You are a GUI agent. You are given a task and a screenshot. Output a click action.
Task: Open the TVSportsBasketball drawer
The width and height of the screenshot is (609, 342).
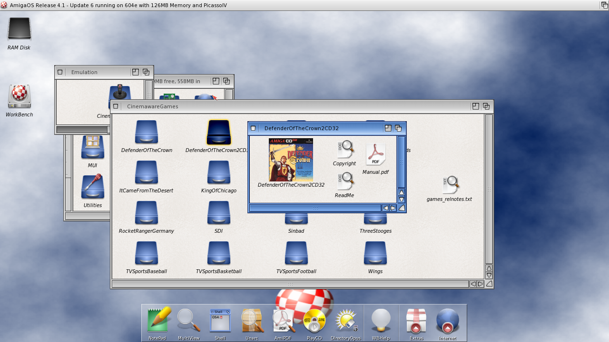pos(219,253)
